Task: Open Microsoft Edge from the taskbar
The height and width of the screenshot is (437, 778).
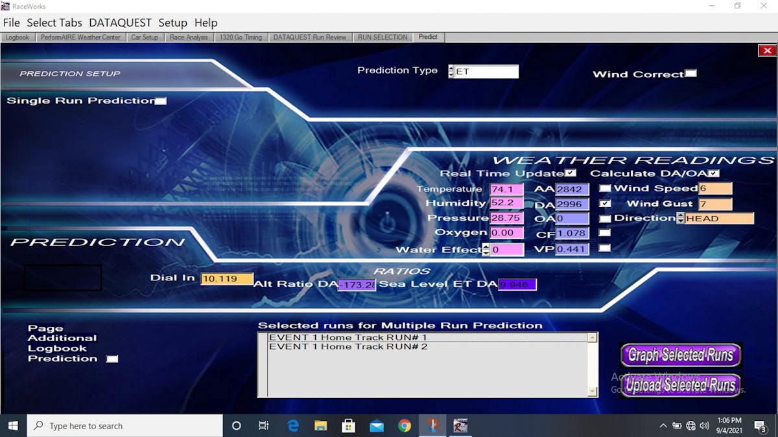Action: 293,425
